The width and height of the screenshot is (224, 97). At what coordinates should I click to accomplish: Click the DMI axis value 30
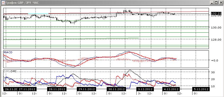point(213,72)
